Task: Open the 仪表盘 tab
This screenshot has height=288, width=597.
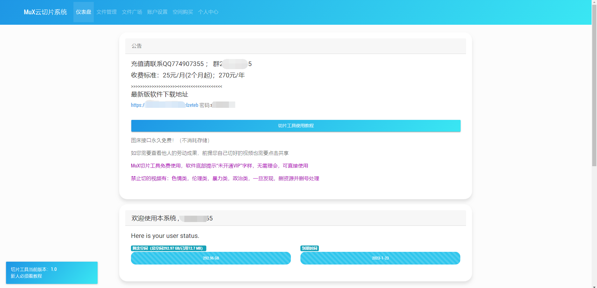Action: pyautogui.click(x=84, y=12)
